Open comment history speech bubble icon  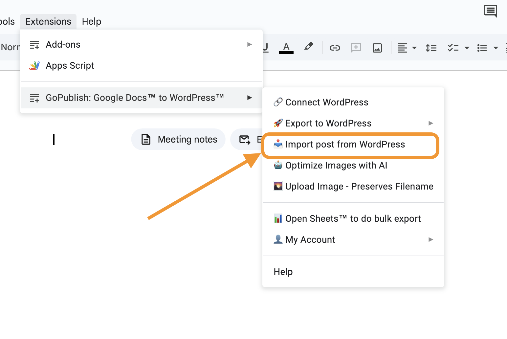[x=491, y=11]
